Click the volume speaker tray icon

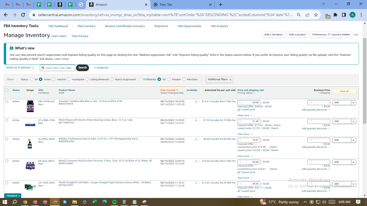coord(324,202)
